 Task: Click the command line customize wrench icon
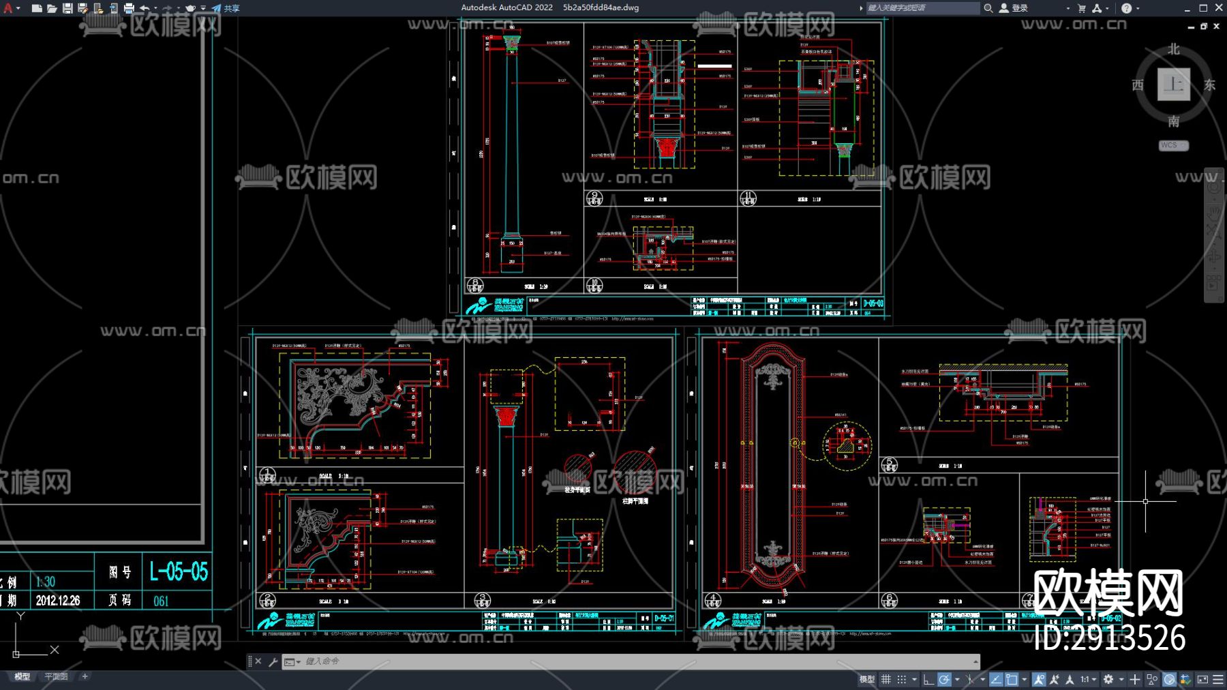[x=273, y=661]
